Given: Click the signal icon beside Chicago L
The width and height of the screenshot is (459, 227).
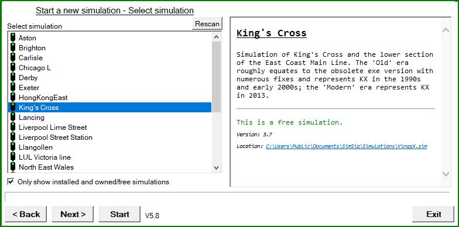Looking at the screenshot, I should tap(13, 68).
